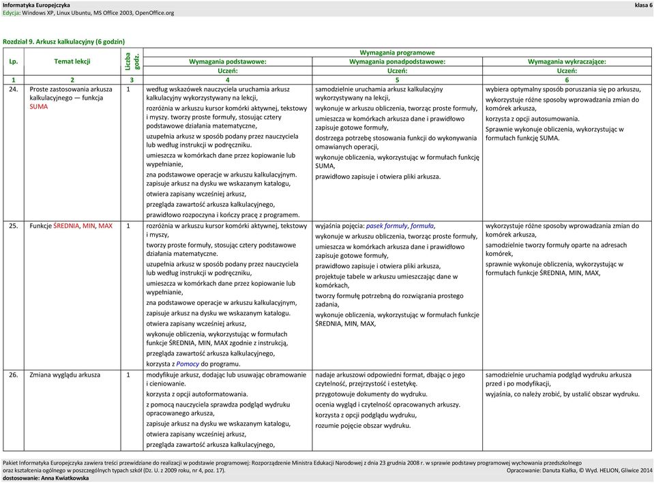Click the blue word 'Pomocy'
This screenshot has height=483, width=654.
(x=188, y=364)
